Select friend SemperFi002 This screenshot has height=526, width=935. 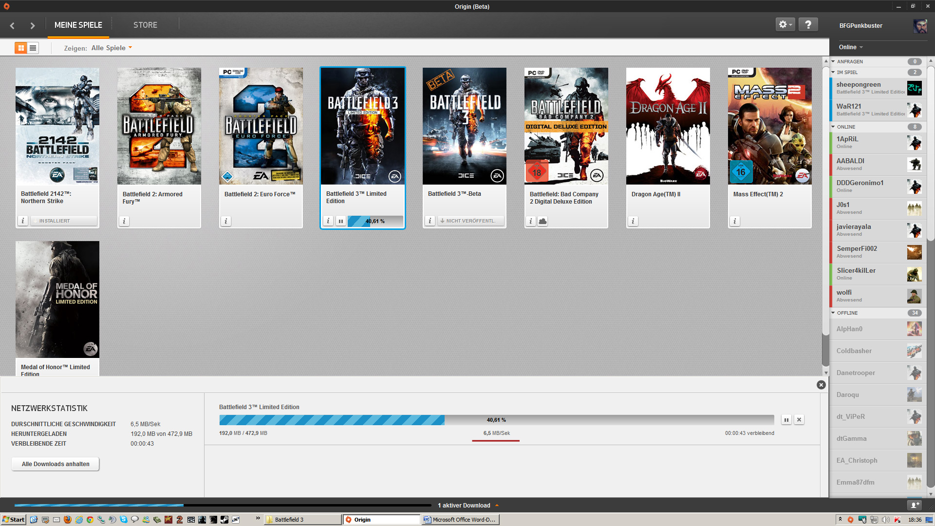pos(877,252)
